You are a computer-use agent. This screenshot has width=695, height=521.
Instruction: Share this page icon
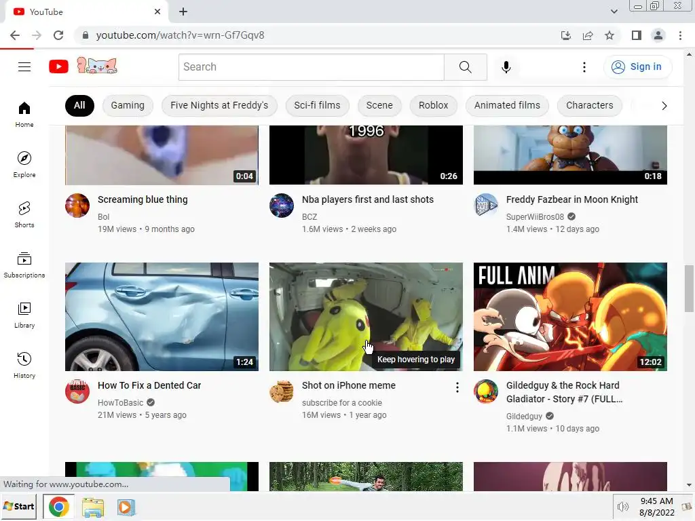588,35
